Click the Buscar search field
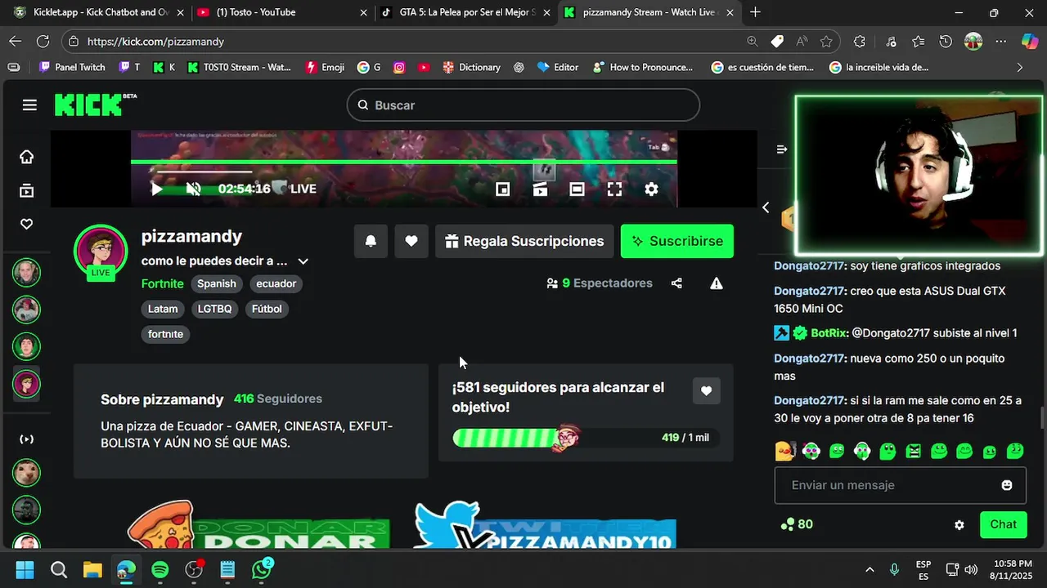The height and width of the screenshot is (588, 1047). click(523, 105)
